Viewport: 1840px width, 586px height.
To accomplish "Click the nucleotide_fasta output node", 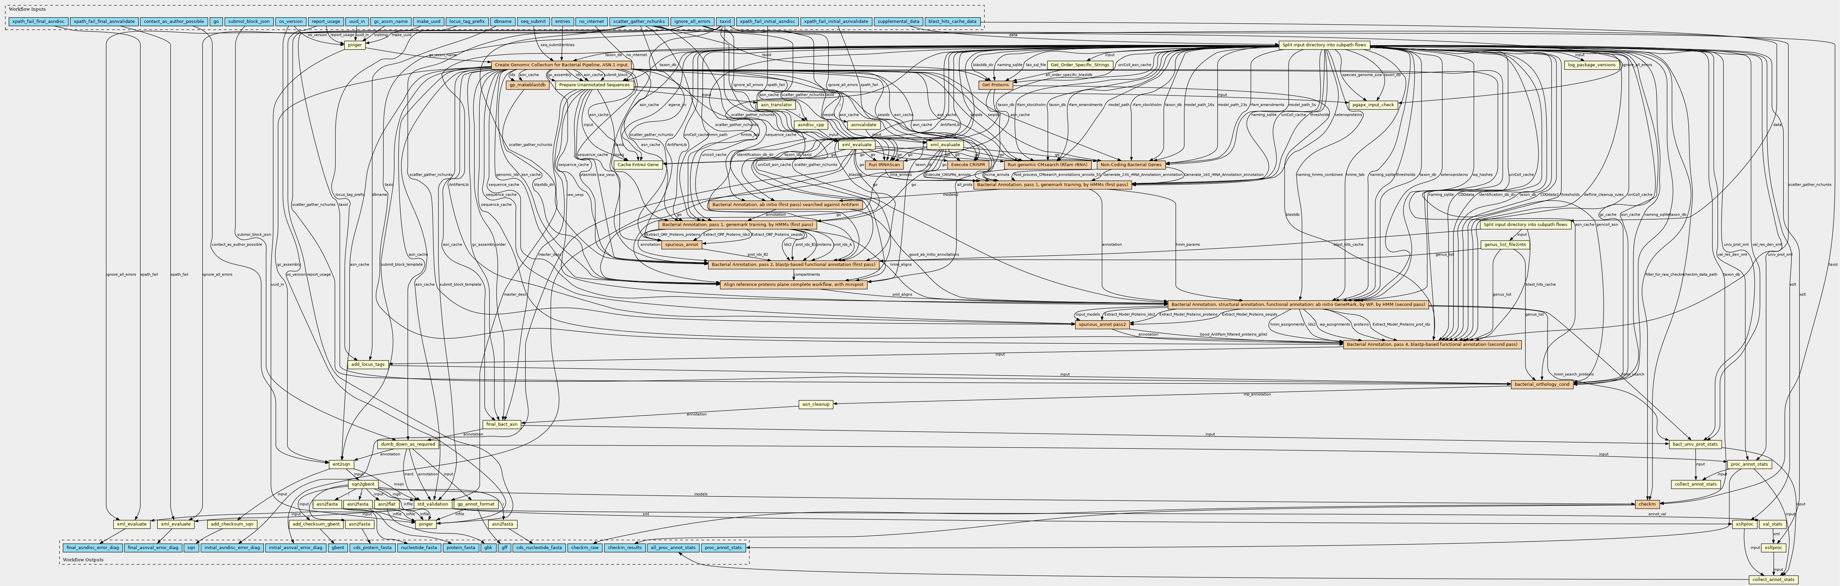I will coord(419,549).
